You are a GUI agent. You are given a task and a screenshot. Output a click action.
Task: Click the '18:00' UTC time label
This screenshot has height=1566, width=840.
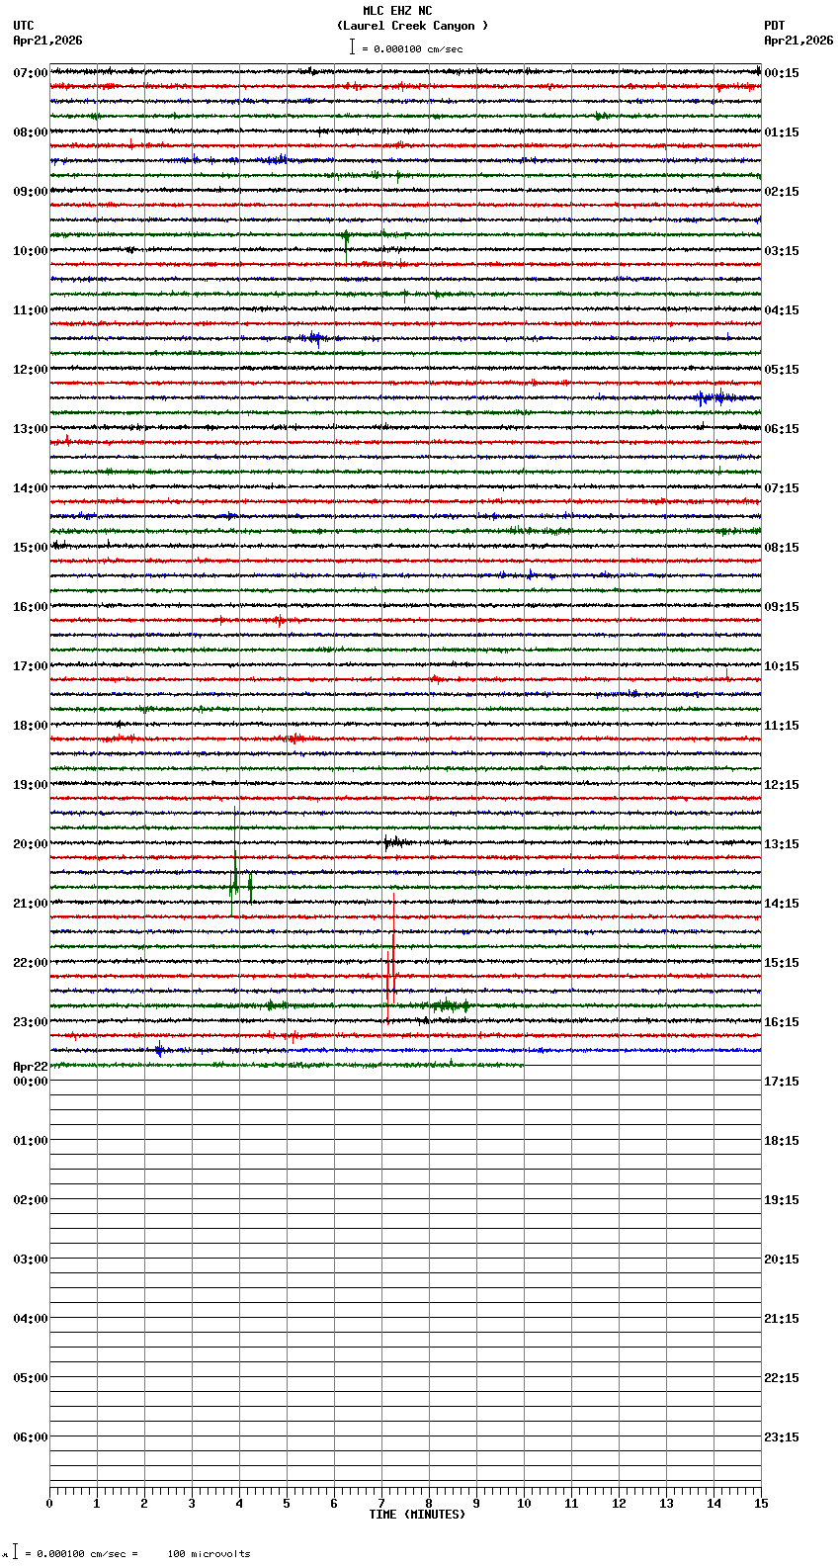pyautogui.click(x=30, y=726)
